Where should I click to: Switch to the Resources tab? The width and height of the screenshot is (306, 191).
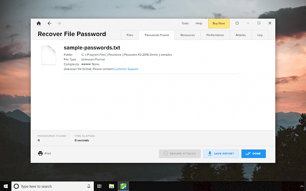[x=187, y=35]
